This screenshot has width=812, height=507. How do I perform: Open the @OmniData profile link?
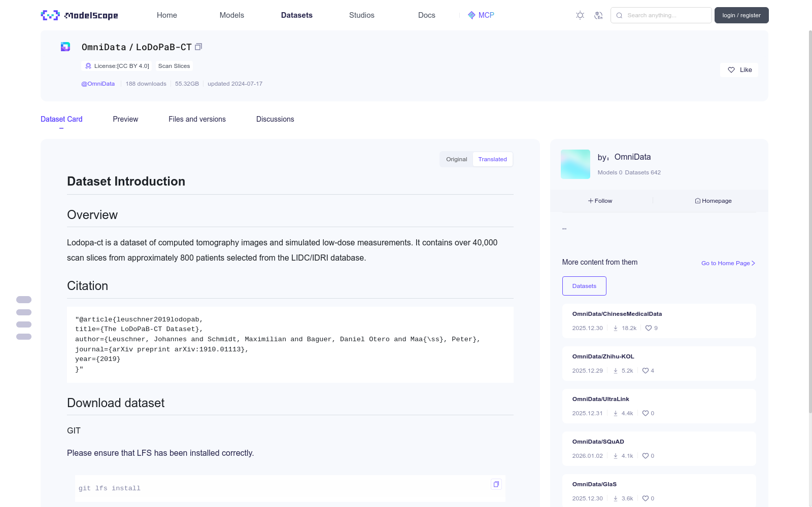[98, 84]
